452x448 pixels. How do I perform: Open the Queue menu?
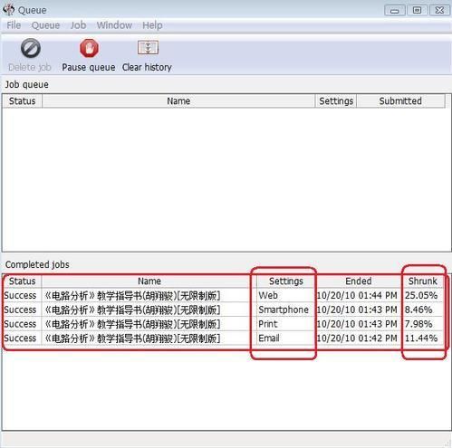[45, 25]
